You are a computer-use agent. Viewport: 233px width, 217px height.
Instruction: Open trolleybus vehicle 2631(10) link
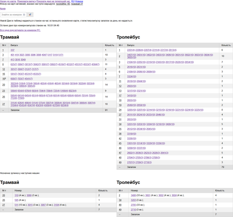[141, 67]
